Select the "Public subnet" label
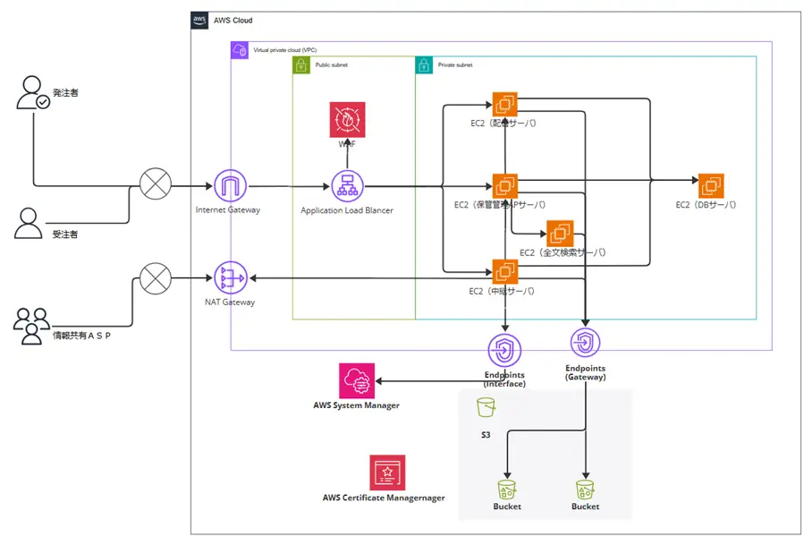This screenshot has height=537, width=804. coord(331,65)
